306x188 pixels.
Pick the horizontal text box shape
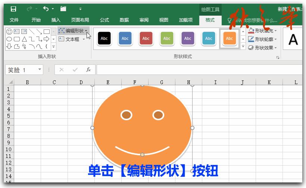tap(17, 31)
